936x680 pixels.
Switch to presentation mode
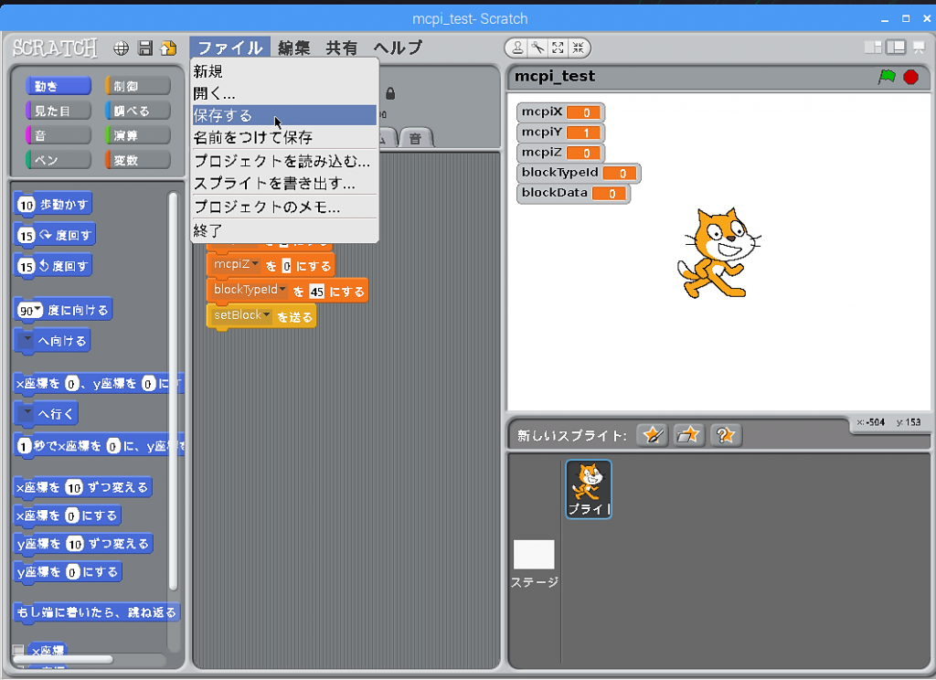click(x=919, y=48)
